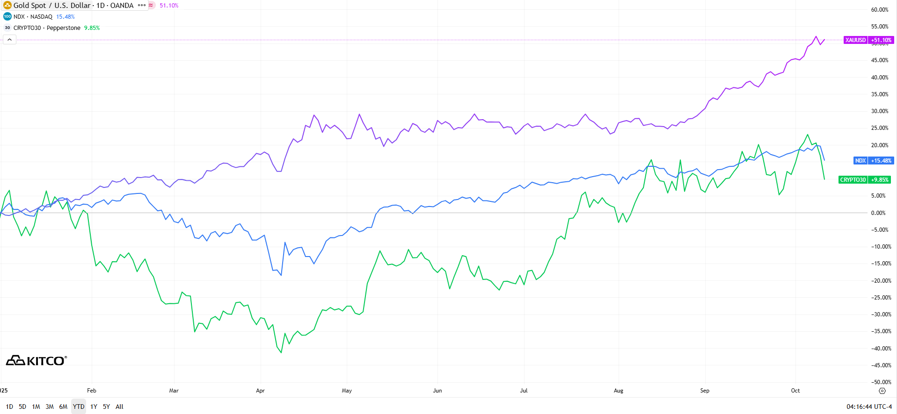This screenshot has height=414, width=897.
Task: Set the range to 1D
Action: pos(9,407)
